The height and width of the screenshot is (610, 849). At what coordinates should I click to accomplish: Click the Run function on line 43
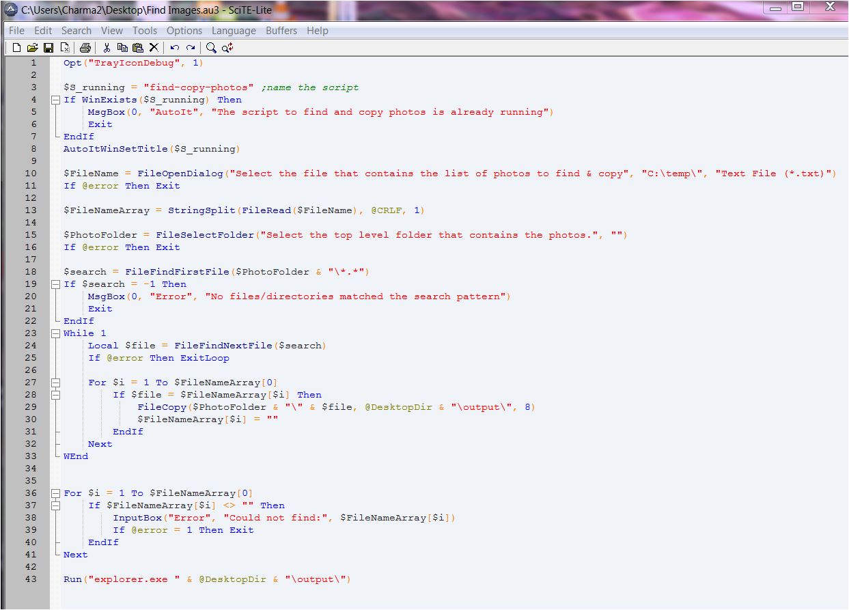pyautogui.click(x=72, y=579)
